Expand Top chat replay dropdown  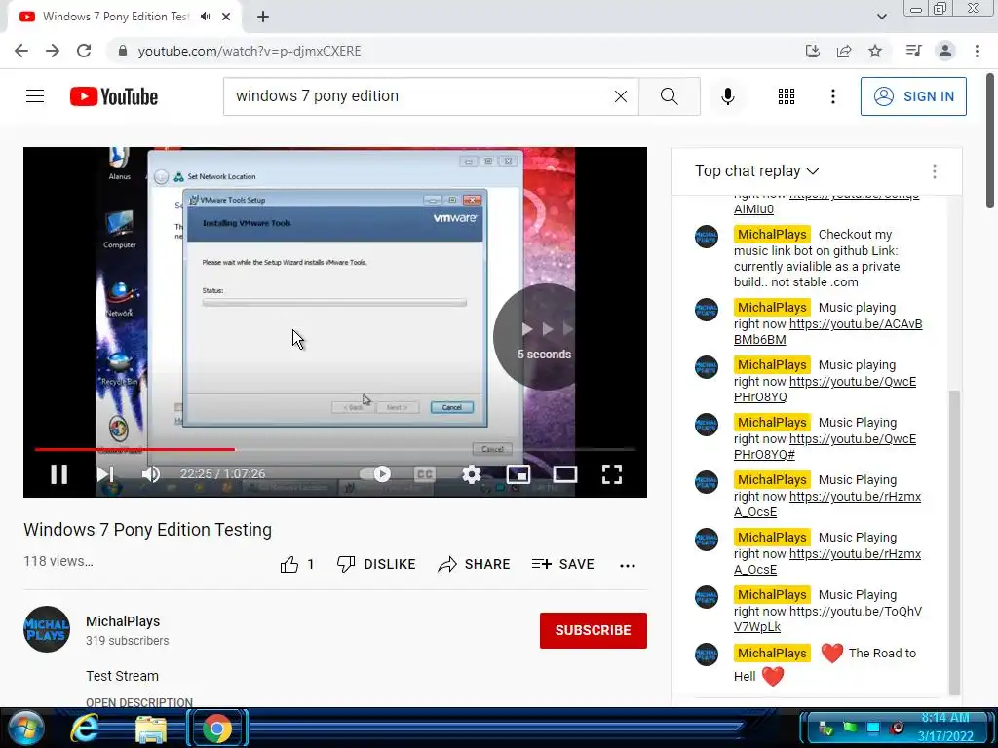coord(756,171)
